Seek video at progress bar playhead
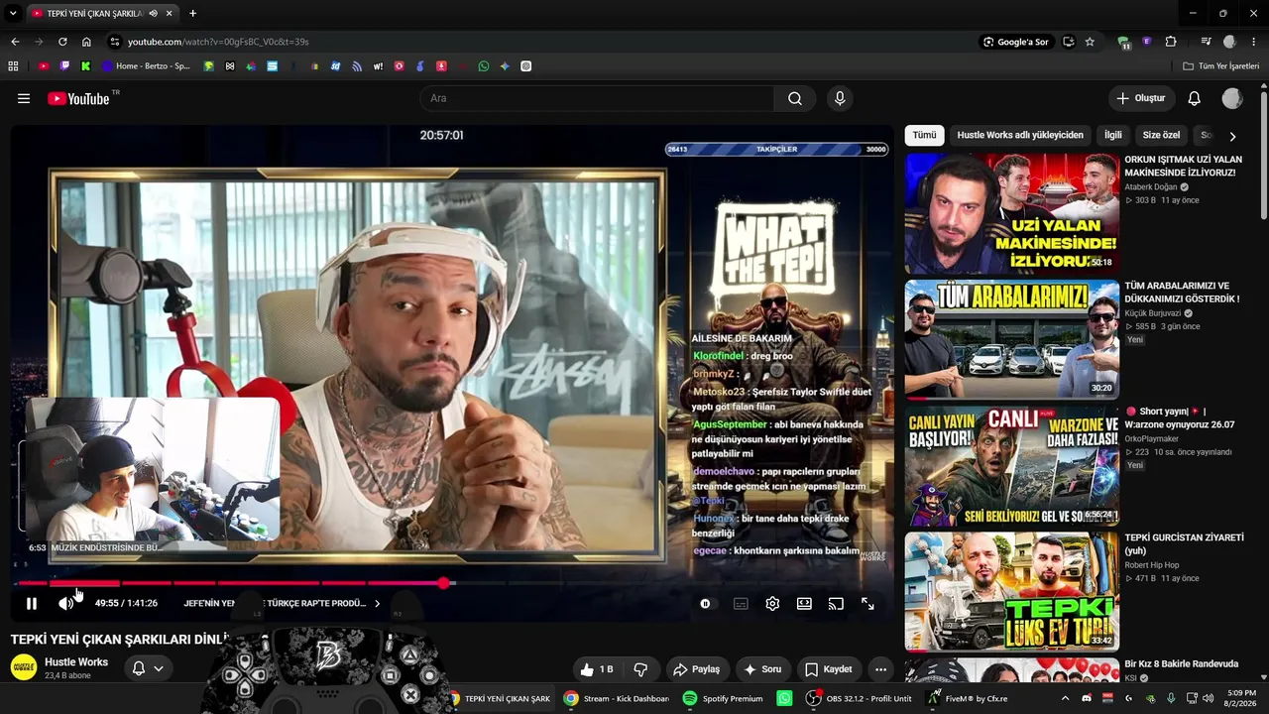1269x714 pixels. (444, 583)
